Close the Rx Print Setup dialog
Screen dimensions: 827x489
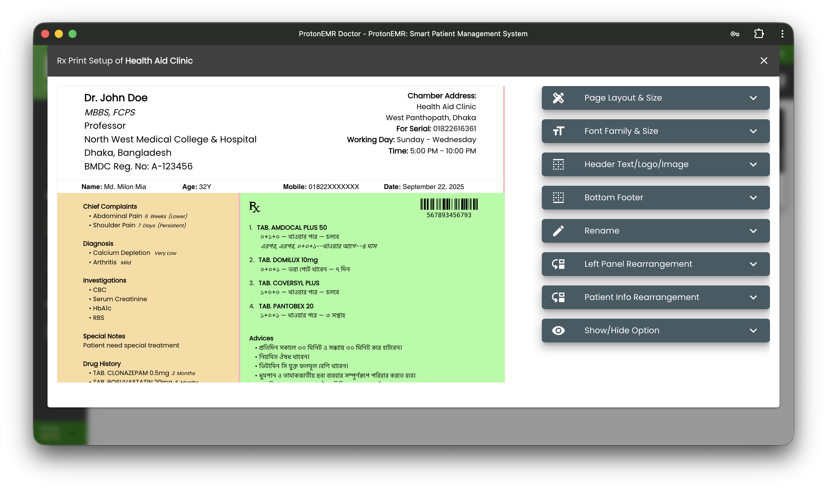click(x=764, y=61)
